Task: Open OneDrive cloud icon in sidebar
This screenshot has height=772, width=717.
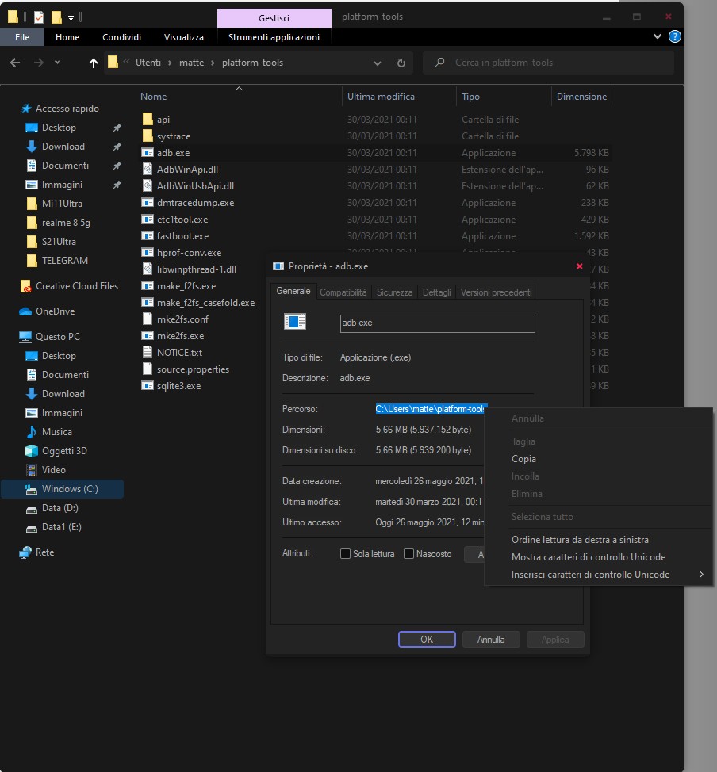Action: tap(25, 311)
